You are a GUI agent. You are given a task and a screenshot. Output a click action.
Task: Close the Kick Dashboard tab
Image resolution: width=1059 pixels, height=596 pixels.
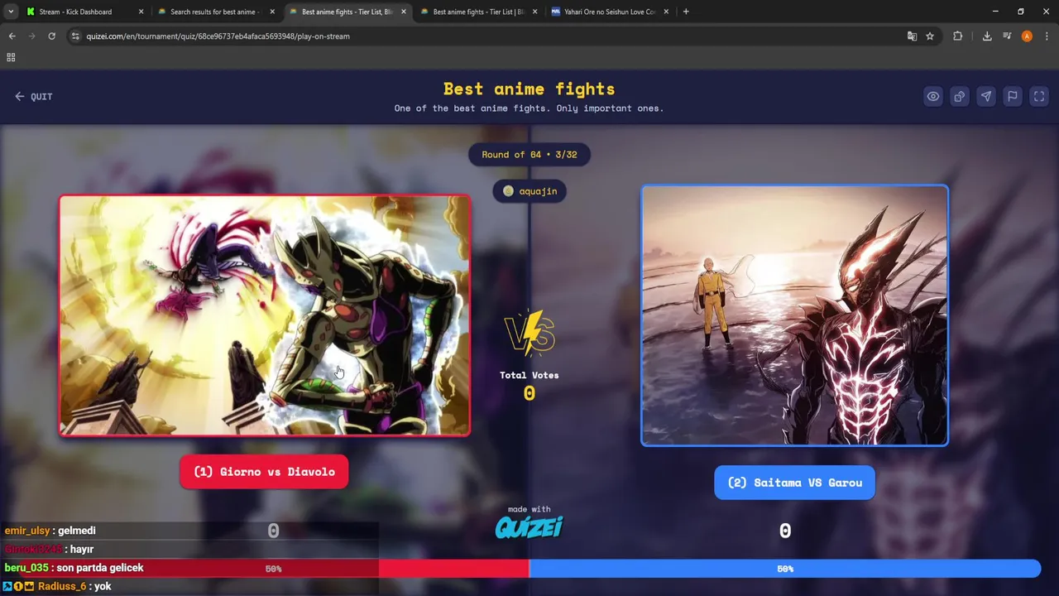click(141, 12)
